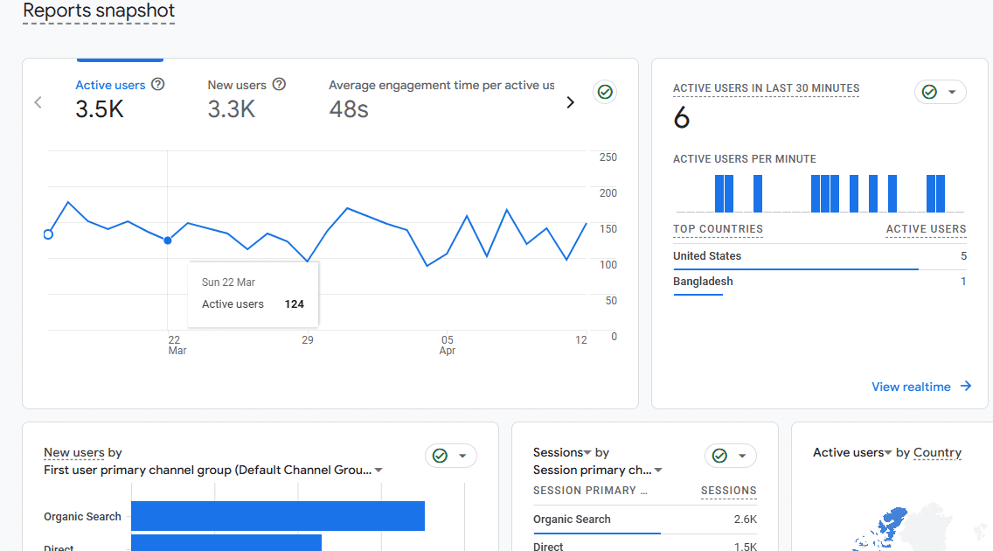Open the View realtime report
Screen dimensions: 993x551
tap(911, 386)
